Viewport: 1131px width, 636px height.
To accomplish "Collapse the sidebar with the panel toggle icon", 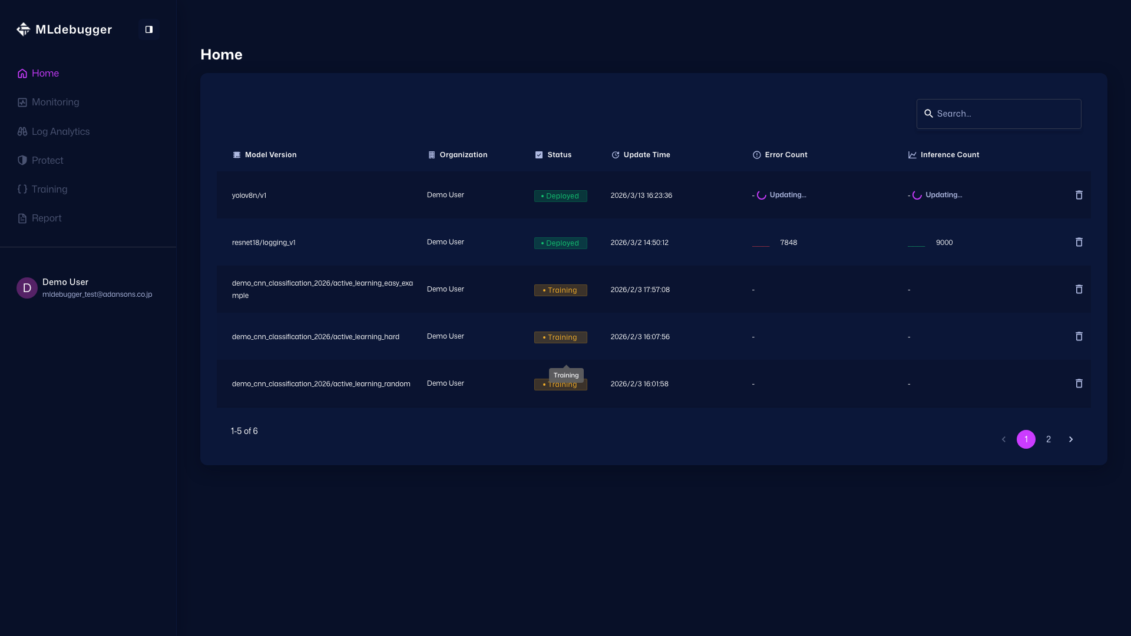I will pyautogui.click(x=149, y=29).
